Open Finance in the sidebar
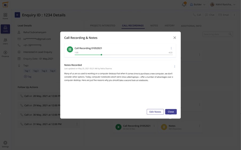The height and width of the screenshot is (150, 241). pyautogui.click(x=5, y=54)
